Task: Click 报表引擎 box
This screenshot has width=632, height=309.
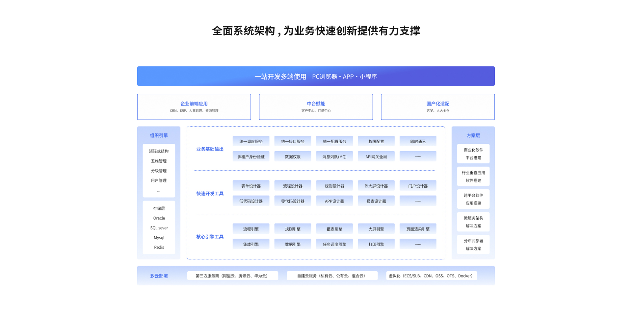Action: [334, 229]
